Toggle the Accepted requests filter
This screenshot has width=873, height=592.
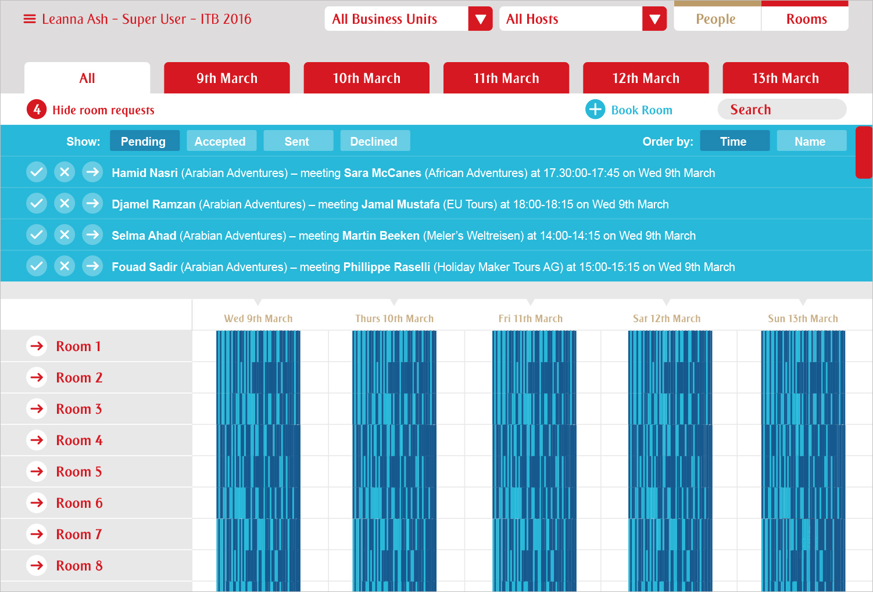(220, 141)
